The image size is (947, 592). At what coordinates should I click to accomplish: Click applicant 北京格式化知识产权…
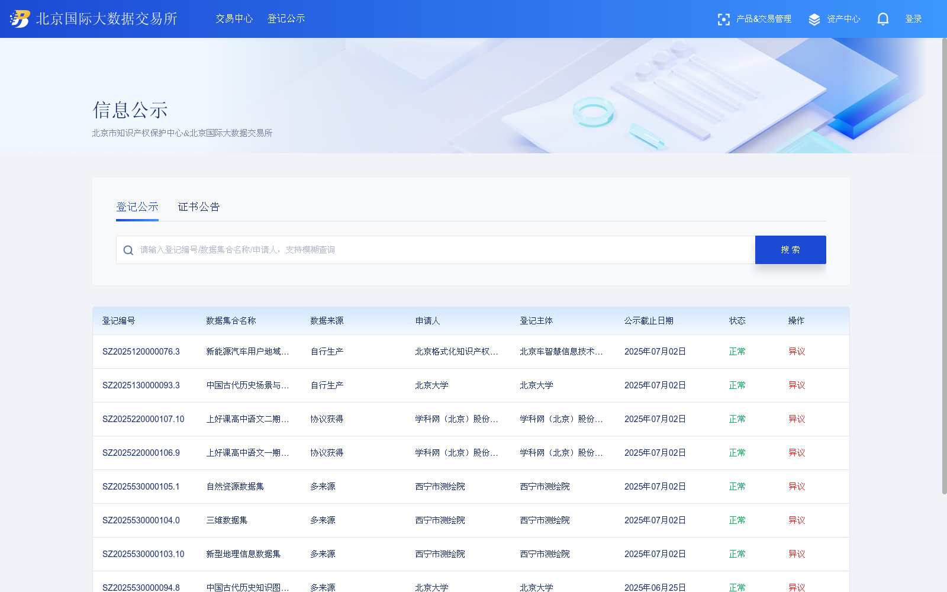(x=456, y=352)
